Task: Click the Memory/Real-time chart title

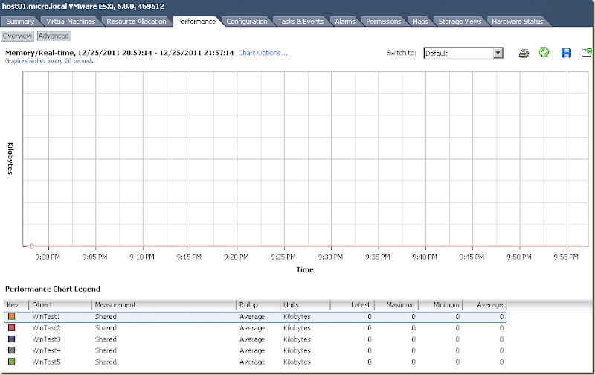Action: (x=119, y=53)
